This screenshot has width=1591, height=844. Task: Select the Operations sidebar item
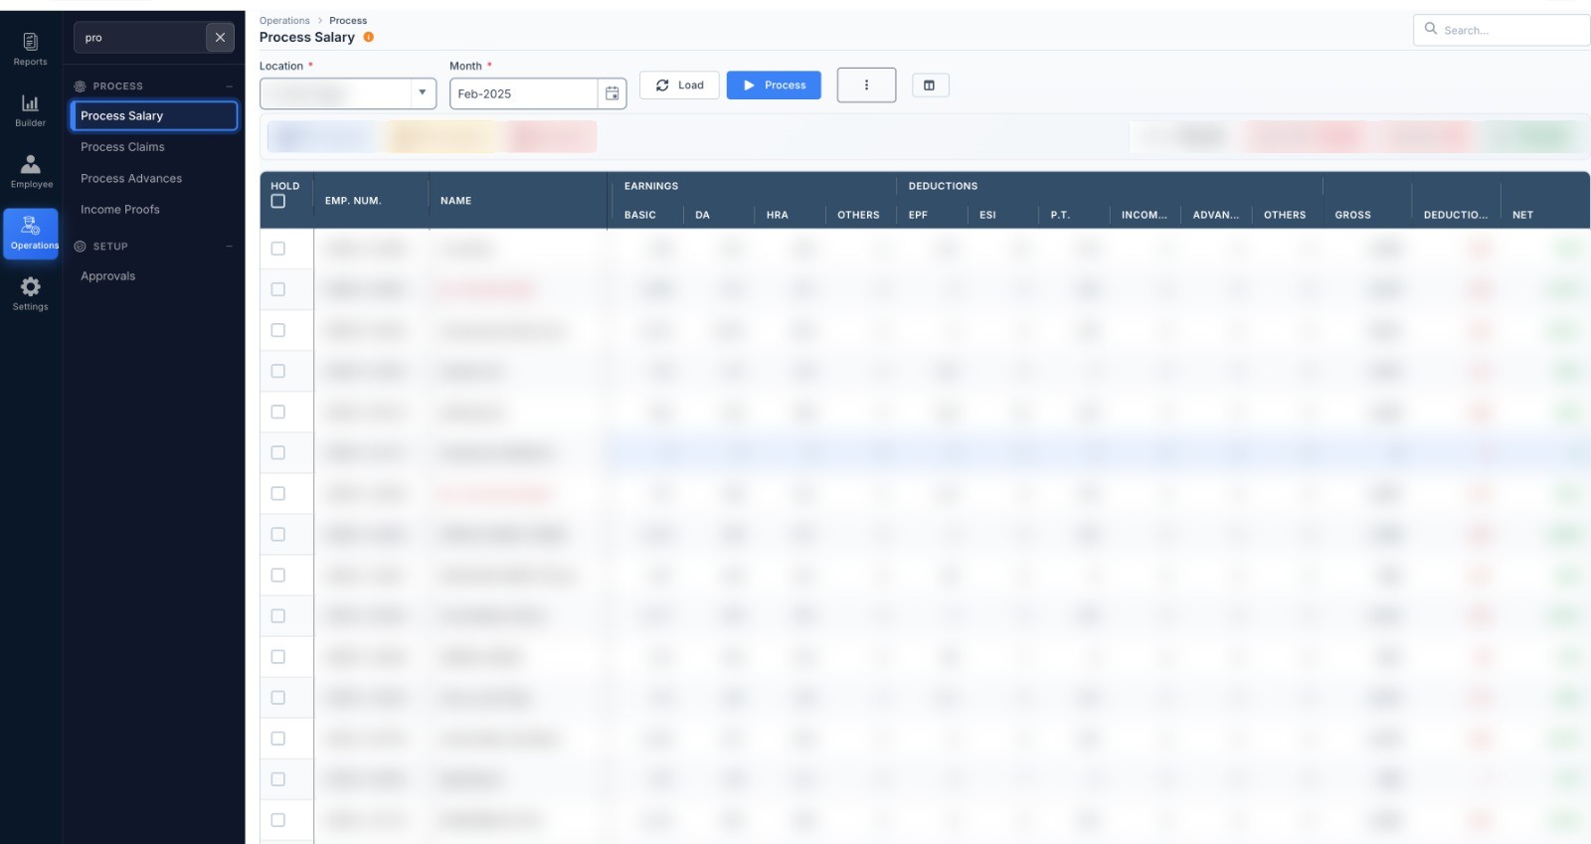coord(31,234)
